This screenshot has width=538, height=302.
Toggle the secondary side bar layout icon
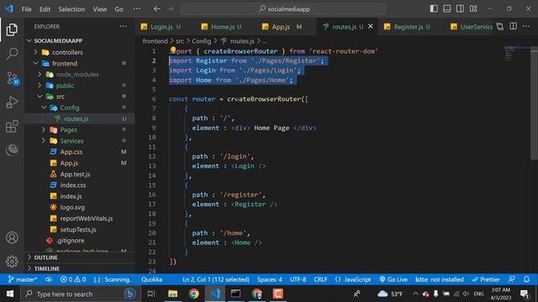[x=460, y=9]
